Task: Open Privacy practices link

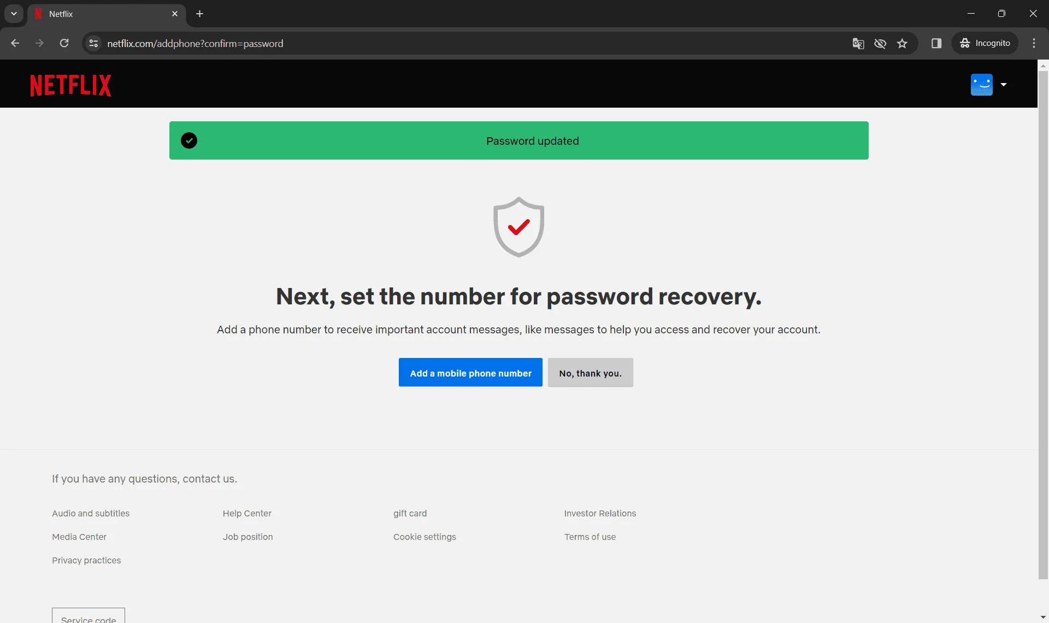Action: pos(86,560)
